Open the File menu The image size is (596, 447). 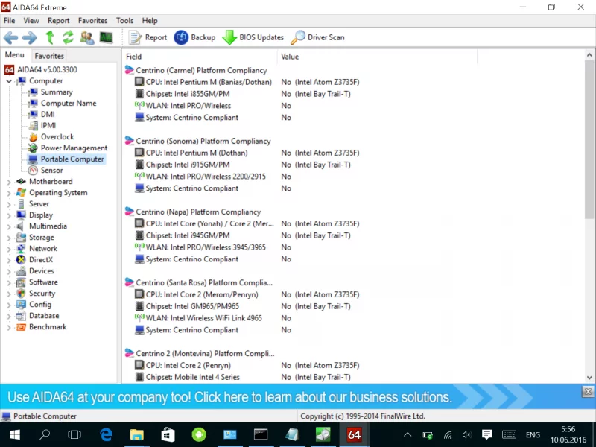pos(9,21)
